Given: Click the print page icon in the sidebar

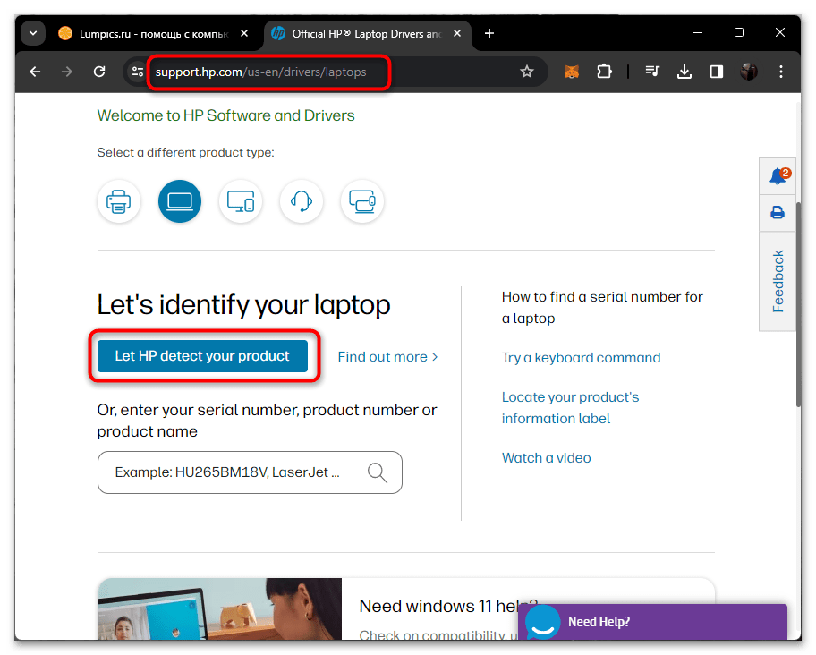Looking at the screenshot, I should 778,213.
